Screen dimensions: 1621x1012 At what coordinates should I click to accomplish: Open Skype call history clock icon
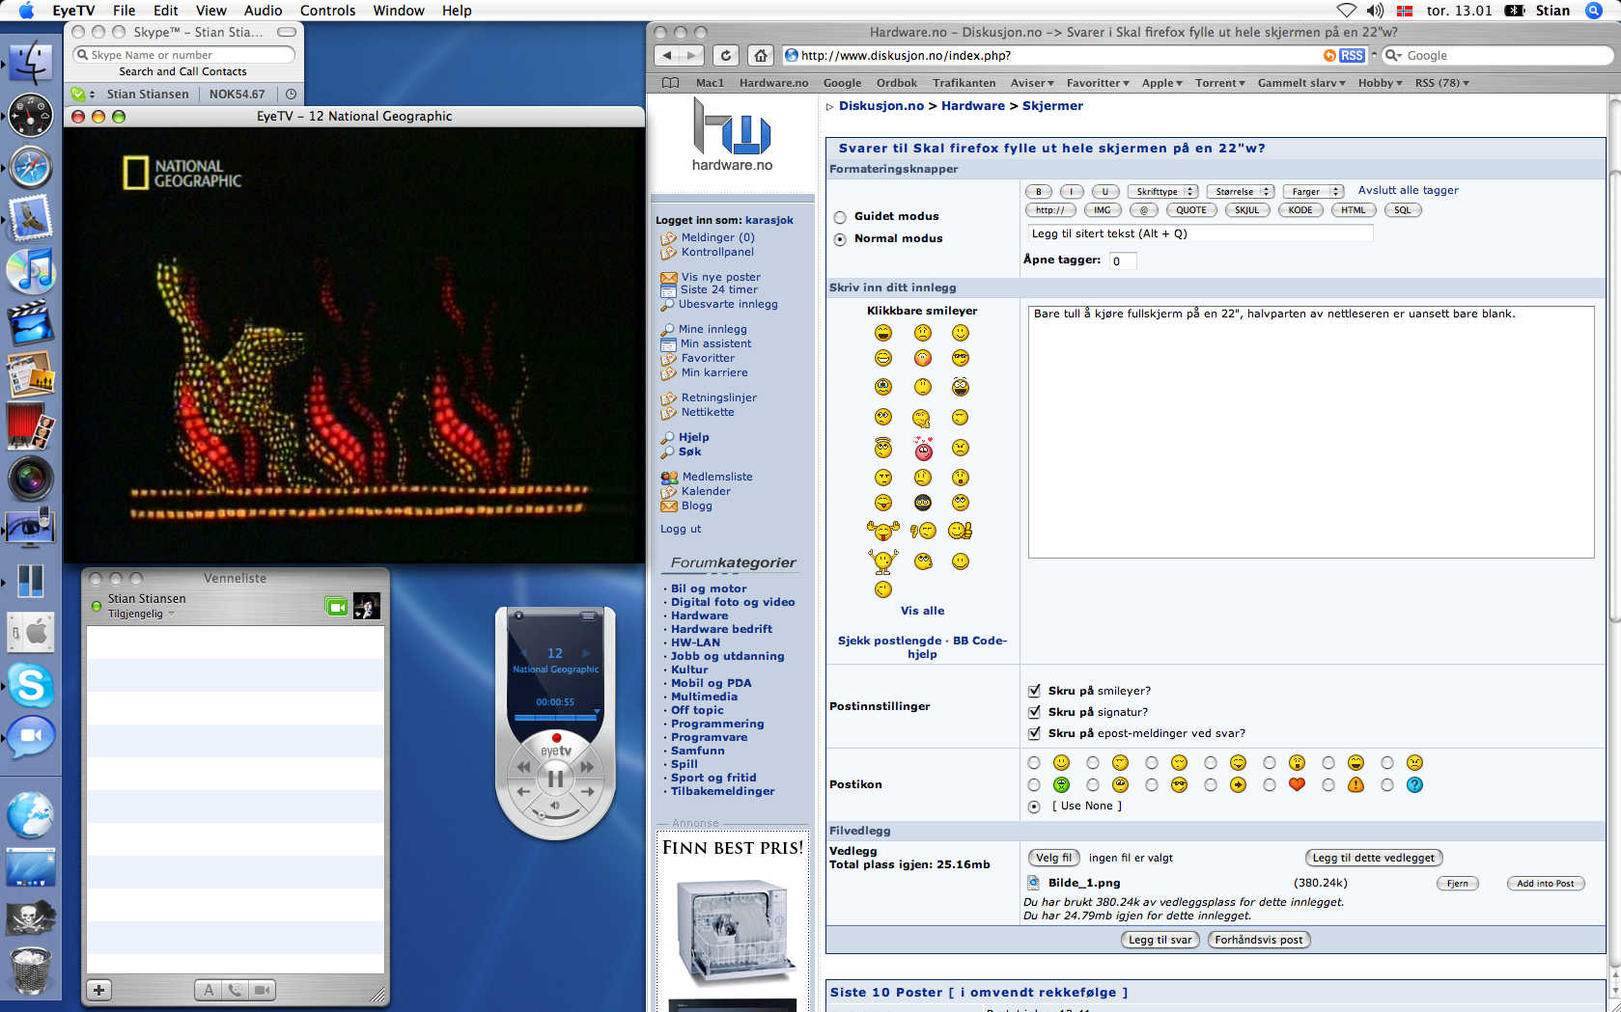[x=291, y=94]
